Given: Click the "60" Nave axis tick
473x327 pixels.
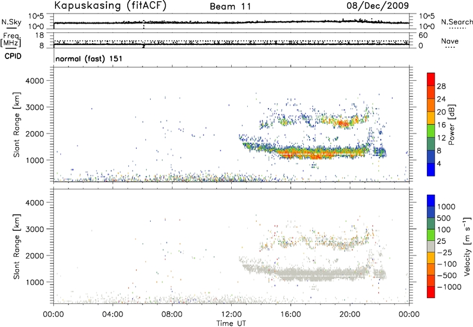Looking at the screenshot, I should point(423,35).
